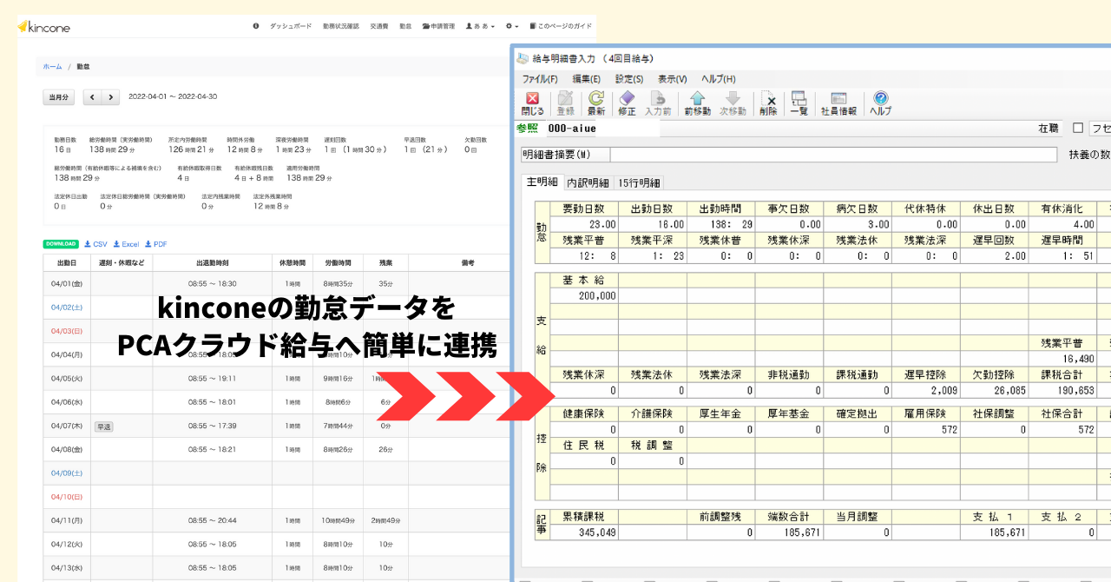Select the 修正 edit toolbar icon
The width and height of the screenshot is (1111, 582).
point(627,103)
